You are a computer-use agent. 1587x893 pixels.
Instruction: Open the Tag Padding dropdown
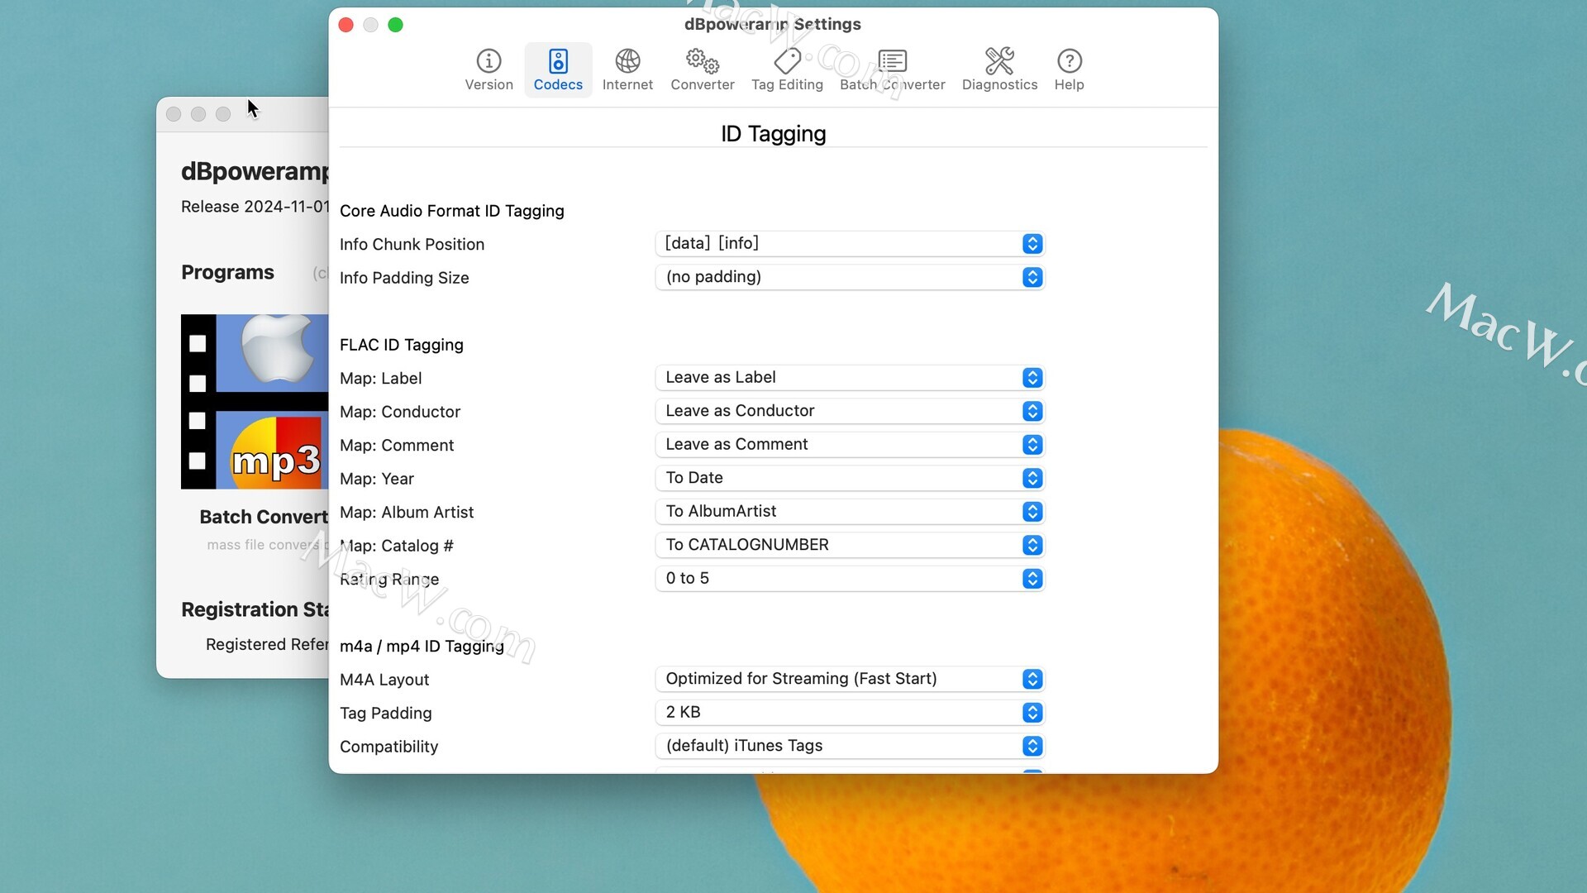[850, 712]
